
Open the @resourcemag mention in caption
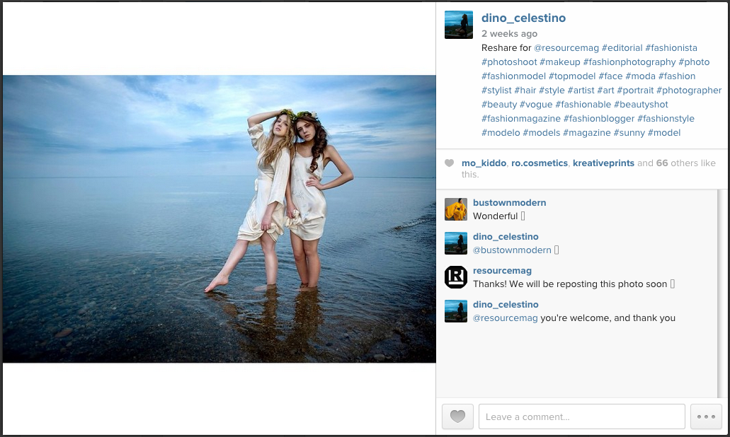(566, 48)
